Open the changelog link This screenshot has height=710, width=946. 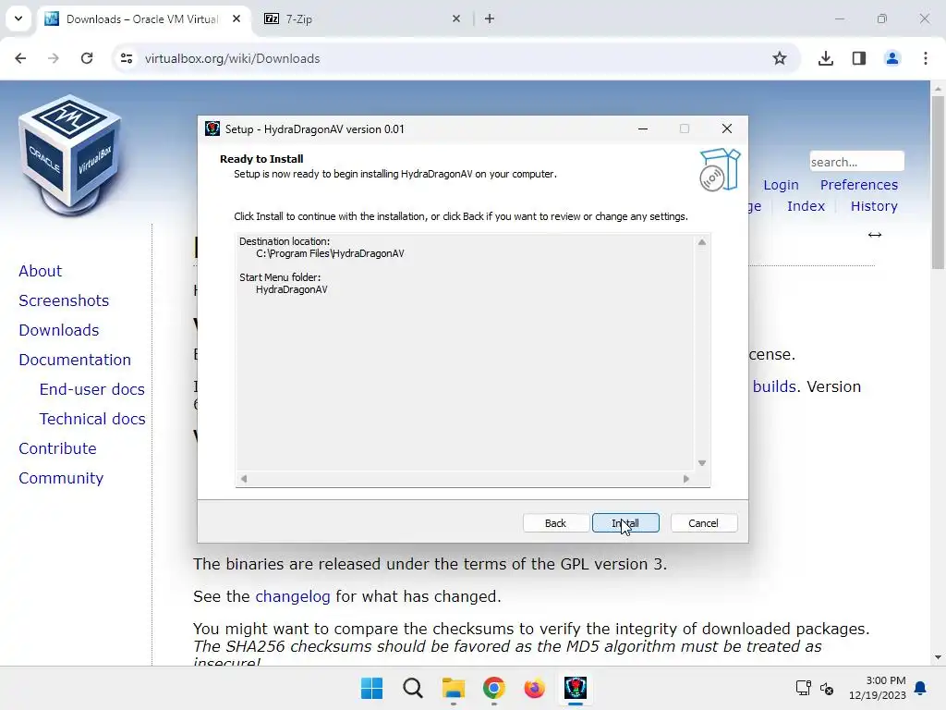(293, 596)
